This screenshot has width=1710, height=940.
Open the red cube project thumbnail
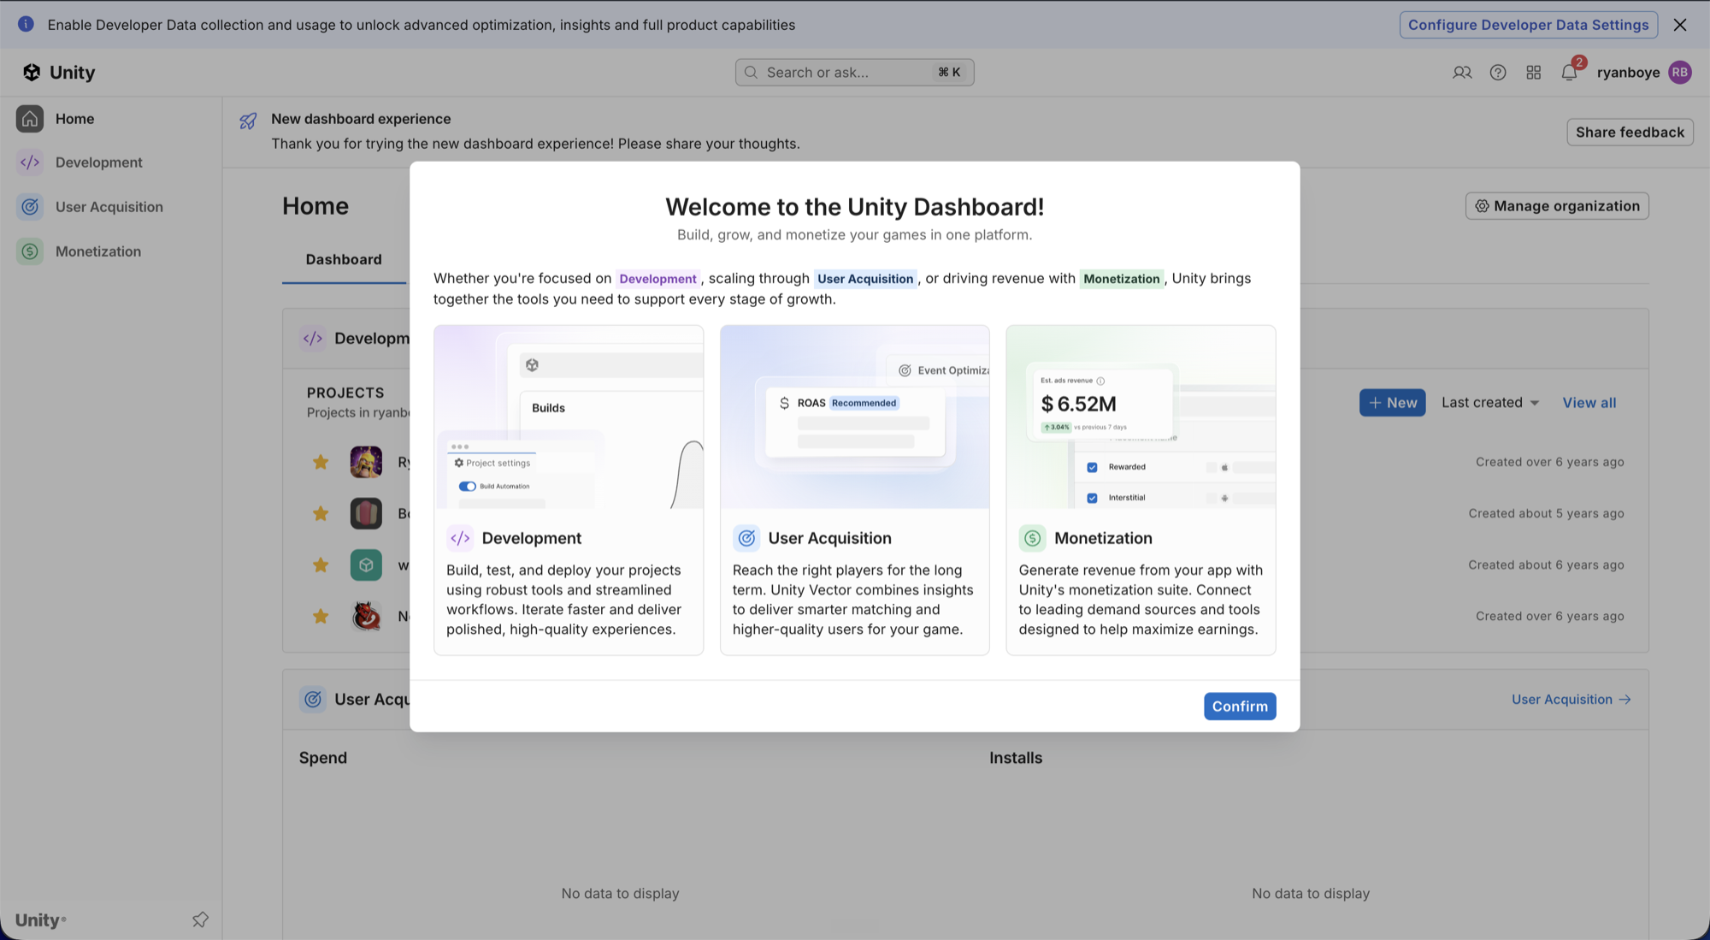tap(366, 513)
